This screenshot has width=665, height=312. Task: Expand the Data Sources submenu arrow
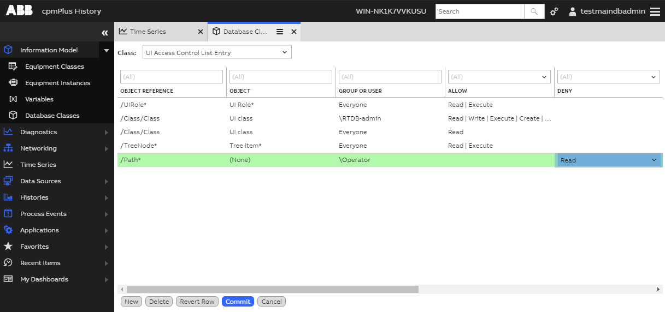click(107, 181)
